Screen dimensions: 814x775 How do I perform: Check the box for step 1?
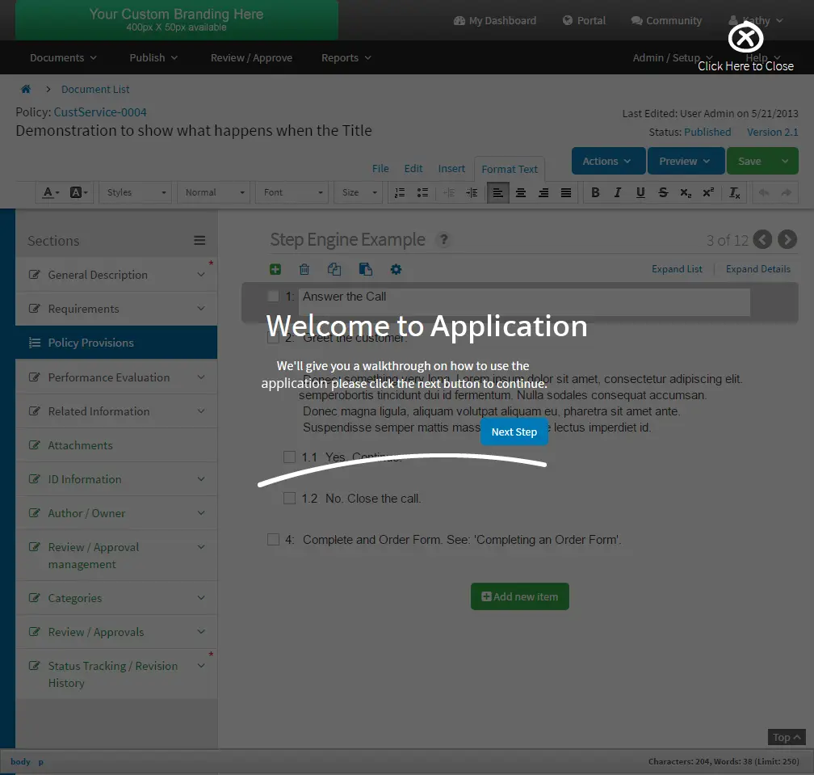[x=273, y=296]
